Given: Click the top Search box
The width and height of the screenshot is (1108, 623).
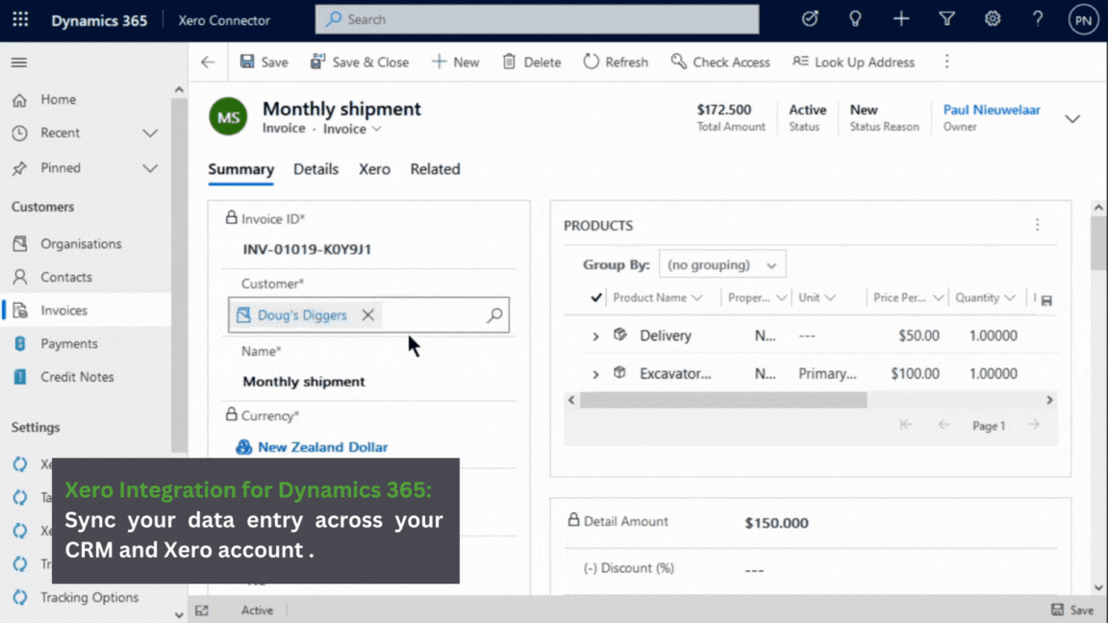Looking at the screenshot, I should [x=537, y=19].
